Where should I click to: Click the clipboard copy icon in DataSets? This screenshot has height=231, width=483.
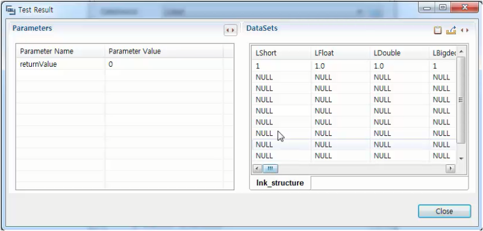pos(437,30)
